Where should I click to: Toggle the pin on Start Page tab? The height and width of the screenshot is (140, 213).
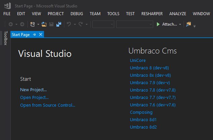34,35
